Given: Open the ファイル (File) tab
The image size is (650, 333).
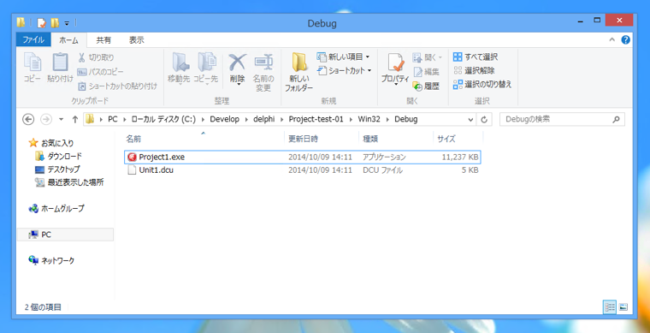Looking at the screenshot, I should (x=33, y=40).
